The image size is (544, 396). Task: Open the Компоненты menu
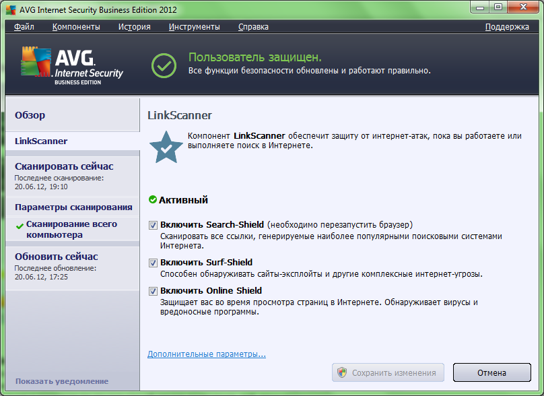point(76,27)
